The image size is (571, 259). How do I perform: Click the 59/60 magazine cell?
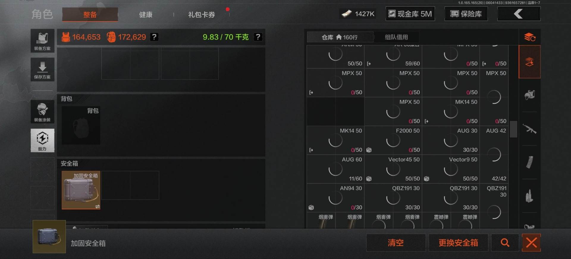pos(393,56)
